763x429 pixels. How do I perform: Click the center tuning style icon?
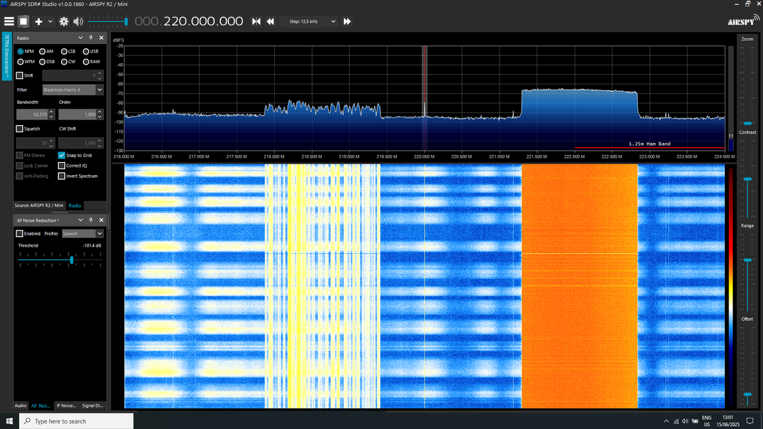point(256,21)
